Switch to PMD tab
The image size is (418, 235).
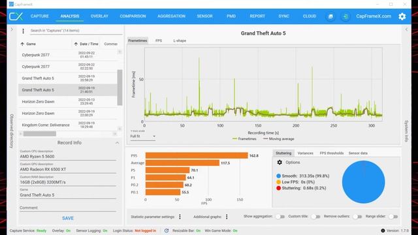tap(231, 16)
